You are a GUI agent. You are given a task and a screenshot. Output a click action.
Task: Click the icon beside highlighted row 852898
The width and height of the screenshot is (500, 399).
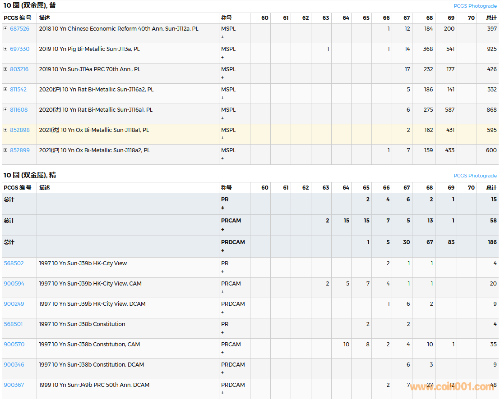tap(5, 130)
